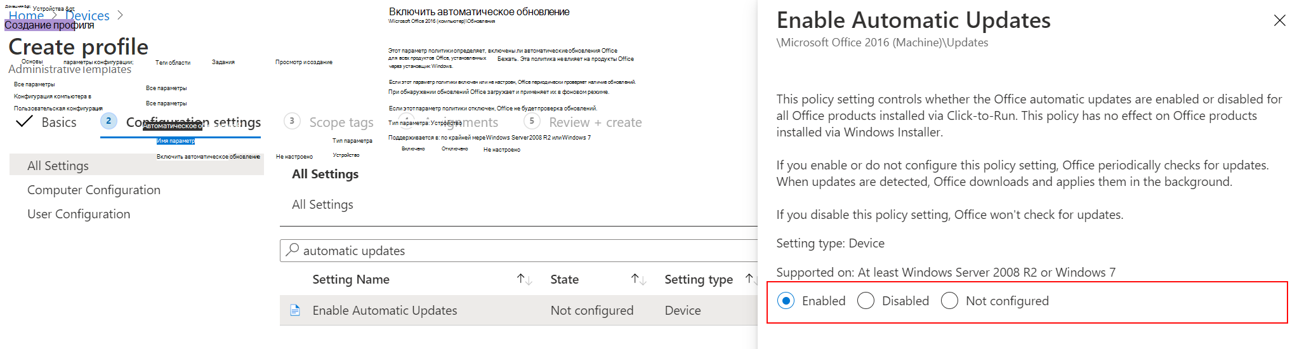The height and width of the screenshot is (349, 1297).
Task: Click the 'Supported on' Windows Server line
Action: pos(945,272)
